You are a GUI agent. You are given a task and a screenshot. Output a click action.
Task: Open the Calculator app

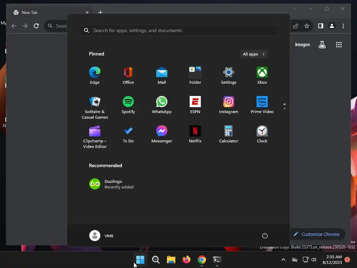[x=229, y=134]
